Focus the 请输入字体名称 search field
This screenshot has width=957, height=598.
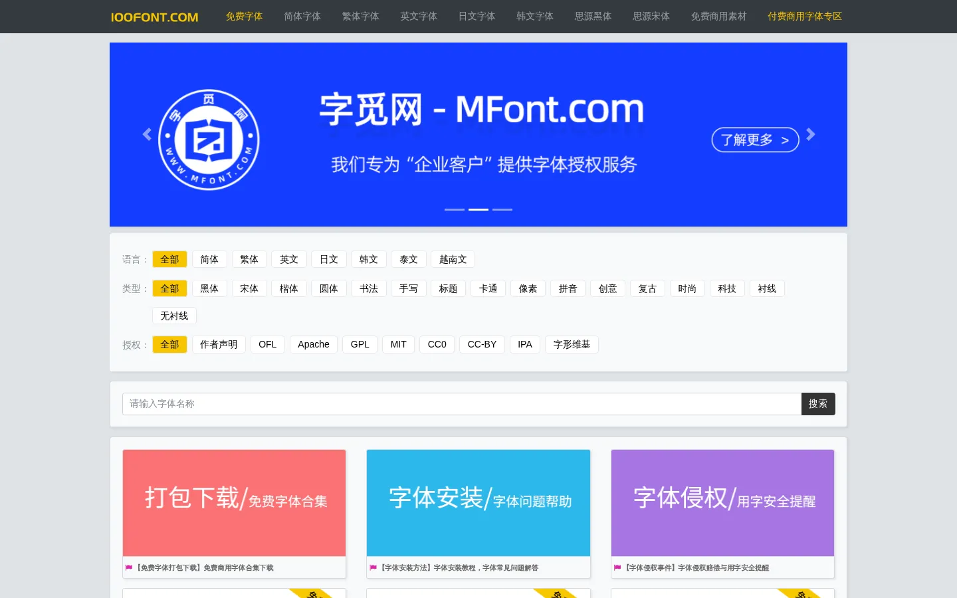462,404
